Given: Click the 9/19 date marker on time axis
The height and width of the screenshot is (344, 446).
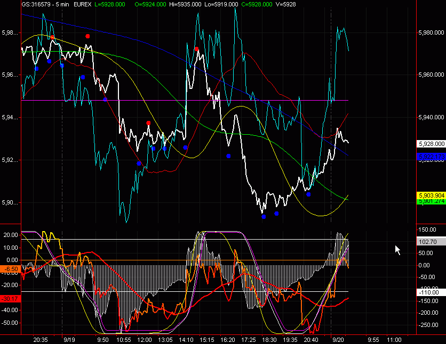Looking at the screenshot, I should point(69,339).
